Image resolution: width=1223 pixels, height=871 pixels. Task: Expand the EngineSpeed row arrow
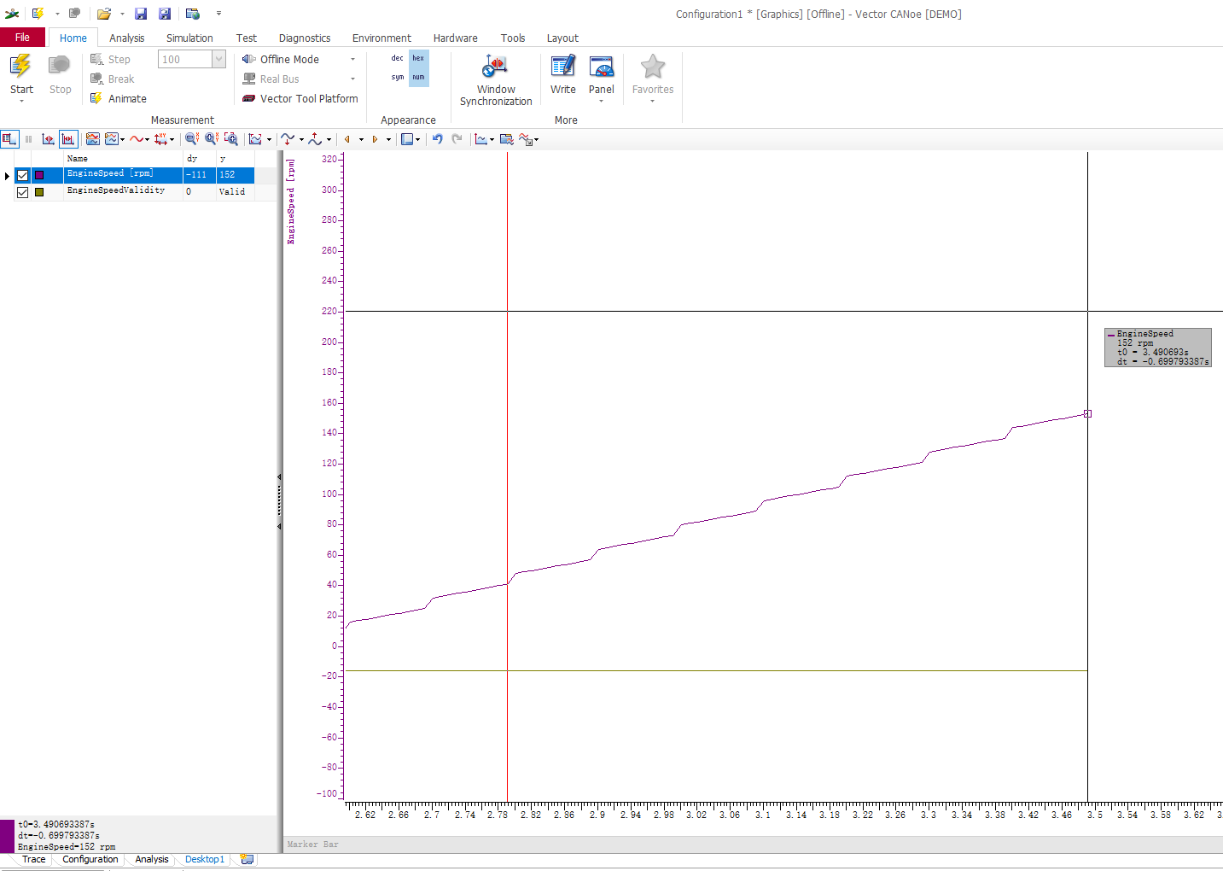[x=7, y=176]
